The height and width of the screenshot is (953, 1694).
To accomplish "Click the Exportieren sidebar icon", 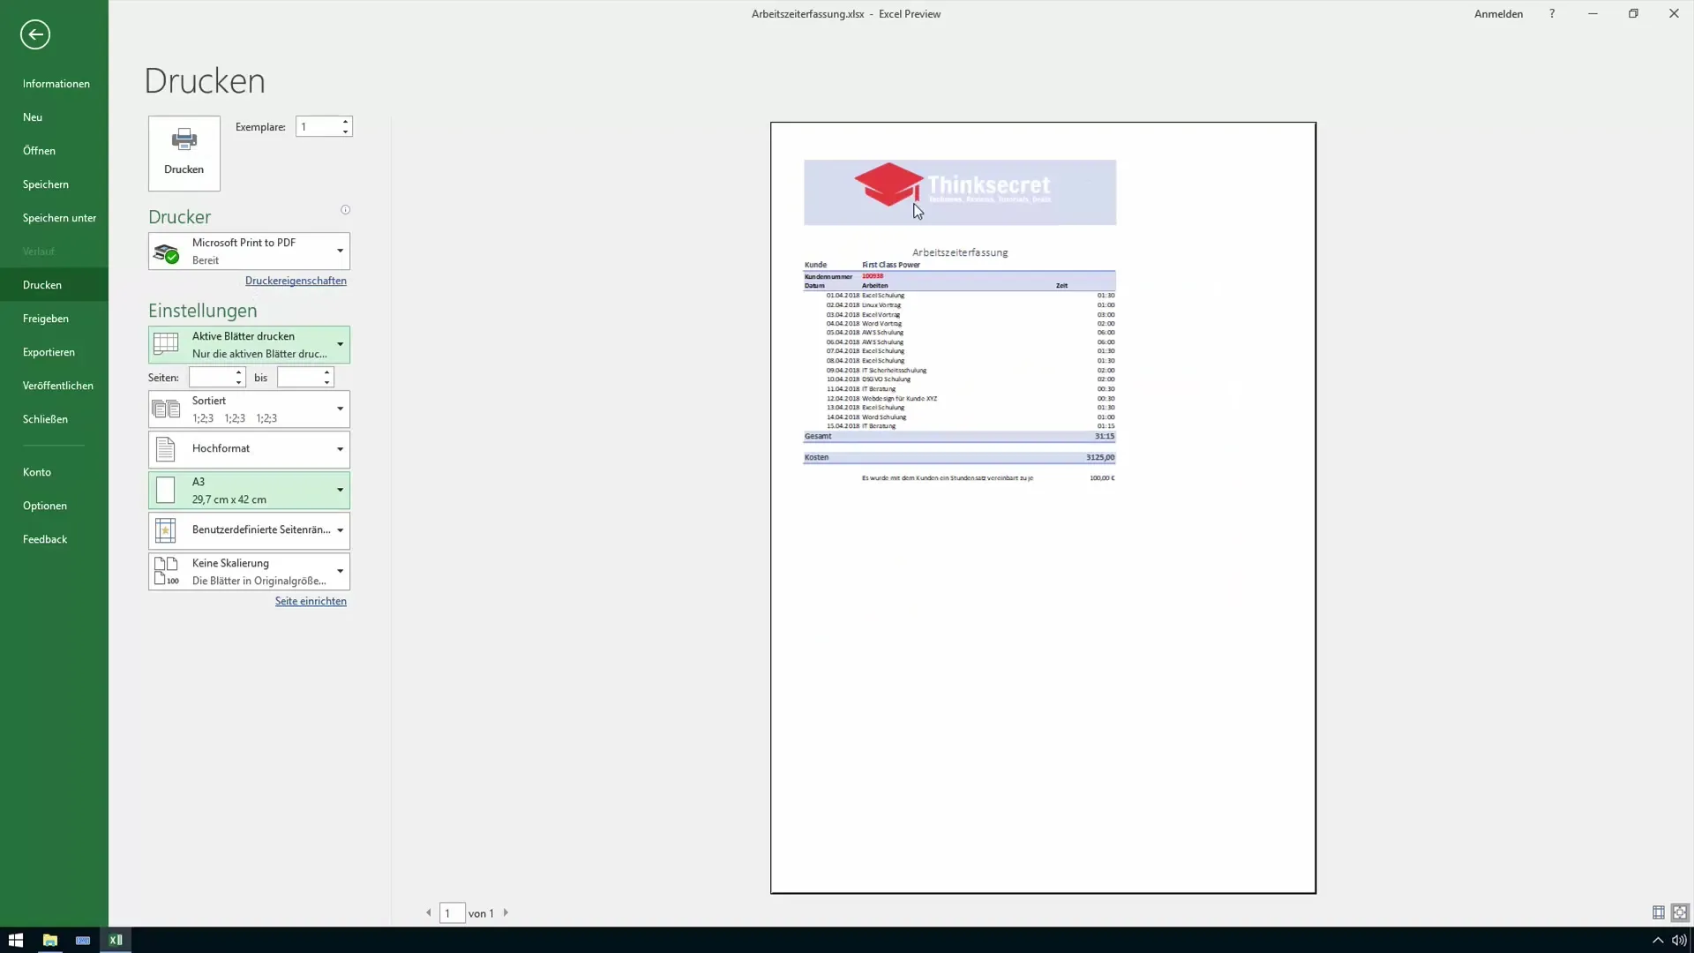I will [x=48, y=351].
